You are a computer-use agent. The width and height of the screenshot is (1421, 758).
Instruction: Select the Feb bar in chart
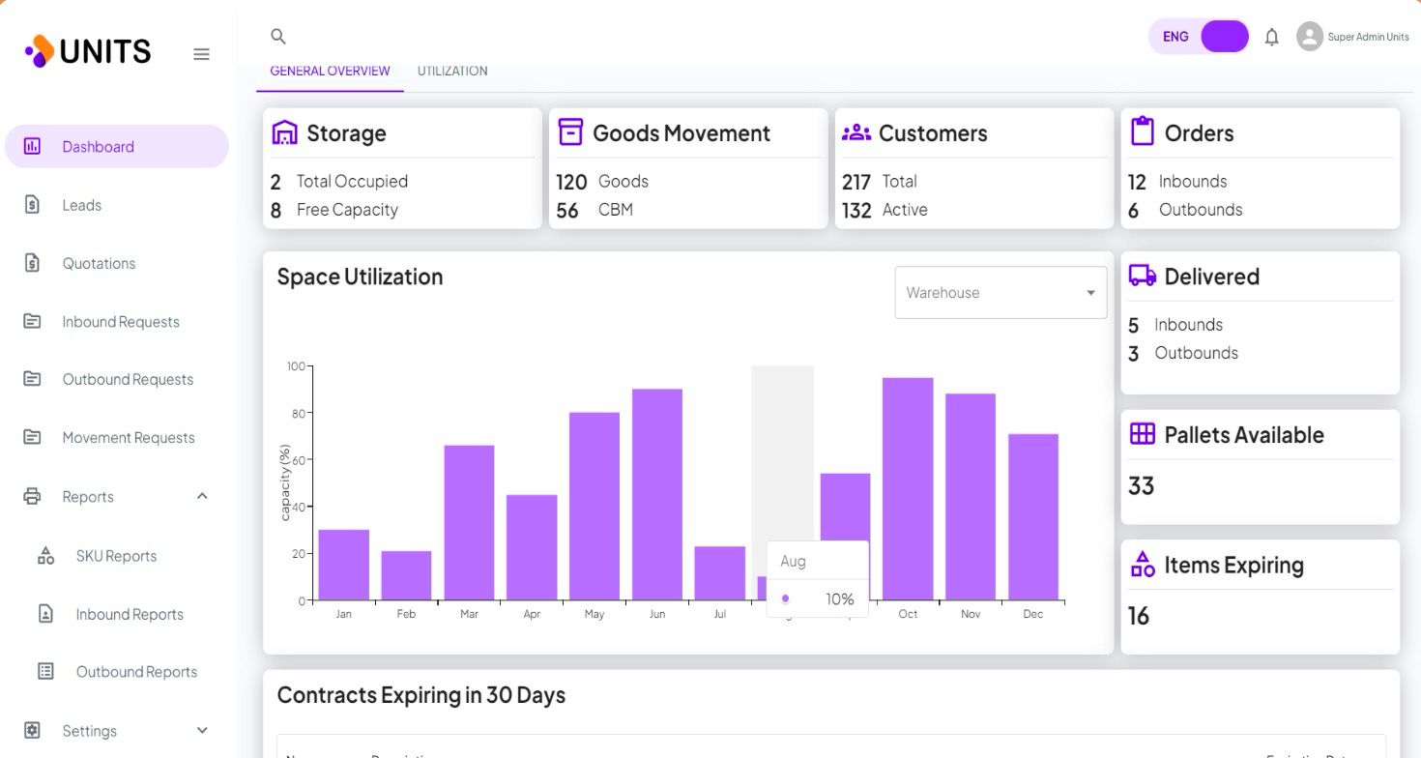[x=406, y=575]
